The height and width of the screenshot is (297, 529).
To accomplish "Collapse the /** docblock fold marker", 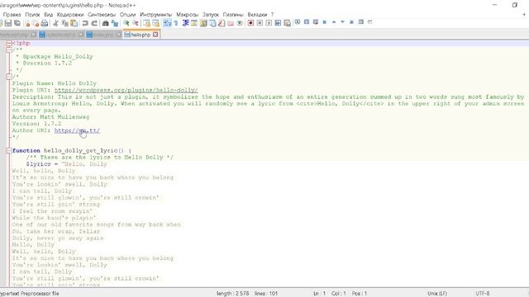I will 9,49.
